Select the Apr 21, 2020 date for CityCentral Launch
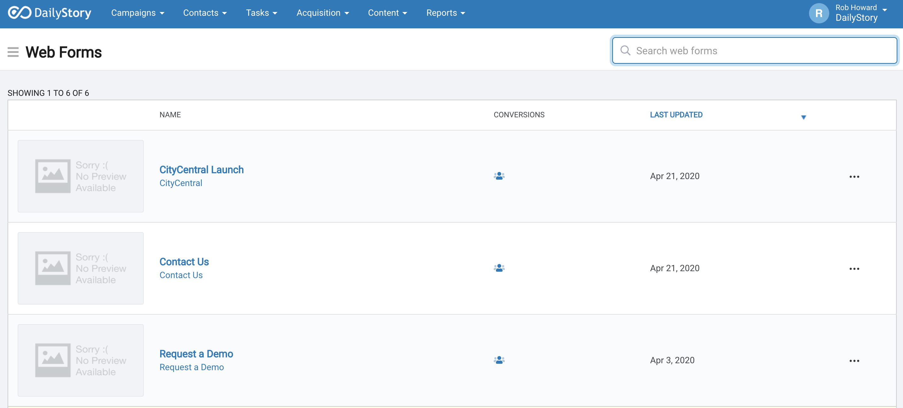 pos(674,176)
